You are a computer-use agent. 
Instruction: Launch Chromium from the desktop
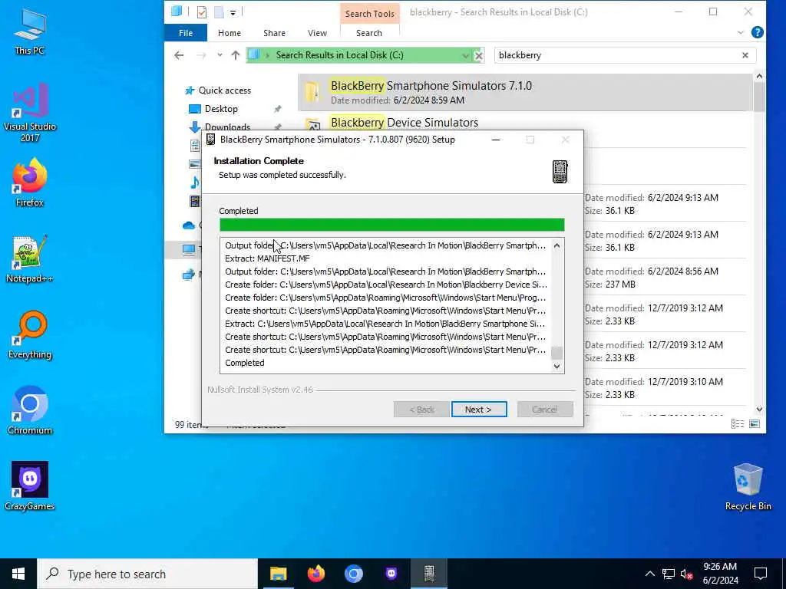tap(30, 411)
